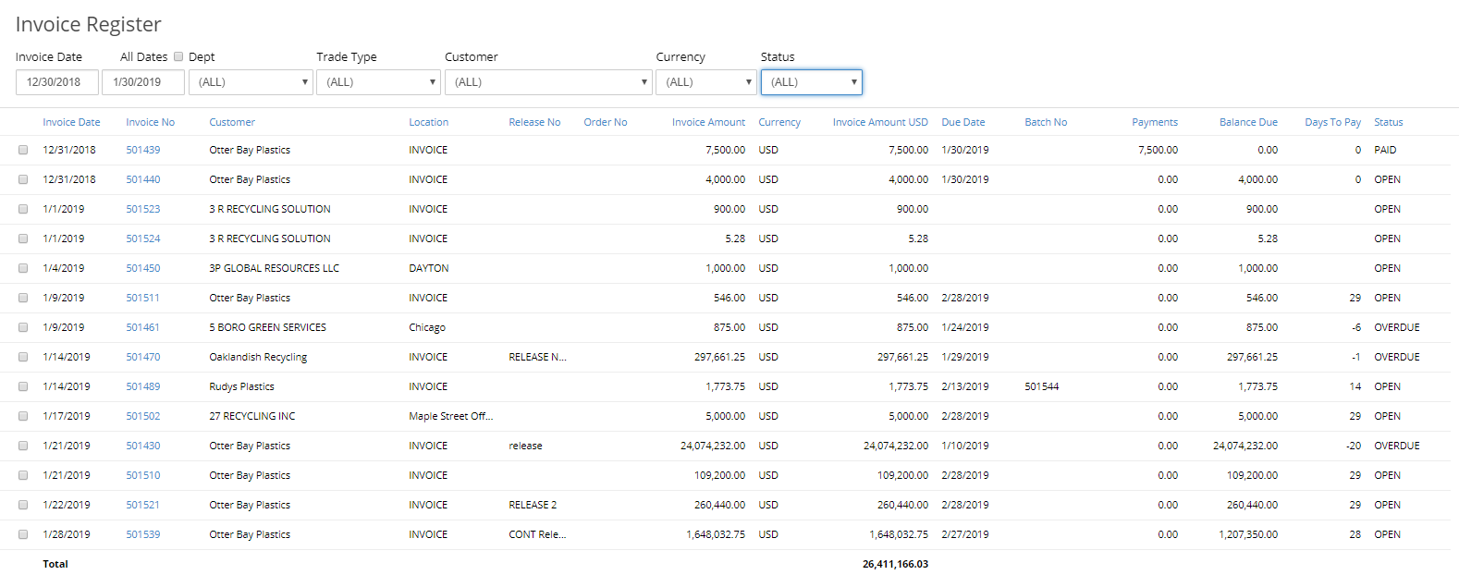This screenshot has width=1459, height=575.
Task: Sort by Status column header
Action: [x=1389, y=122]
